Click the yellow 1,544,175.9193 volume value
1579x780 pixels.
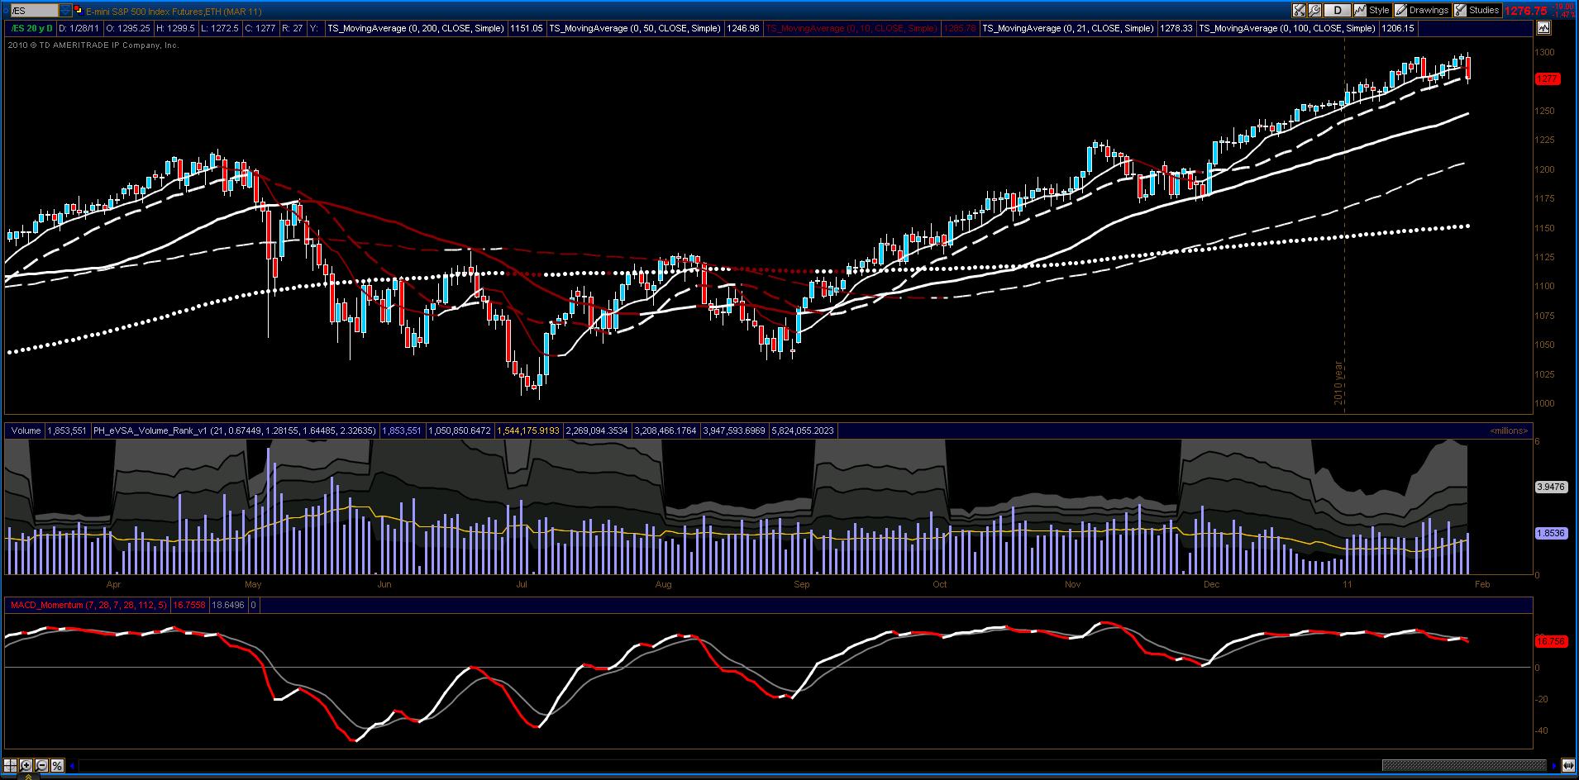[527, 430]
